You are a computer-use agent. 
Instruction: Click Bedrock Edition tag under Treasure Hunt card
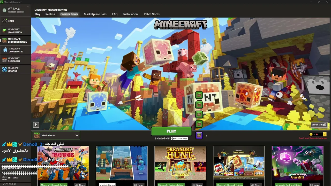pyautogui.click(x=171, y=185)
